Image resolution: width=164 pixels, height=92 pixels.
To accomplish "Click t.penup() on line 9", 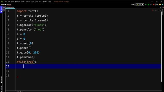I will (x=24, y=48).
